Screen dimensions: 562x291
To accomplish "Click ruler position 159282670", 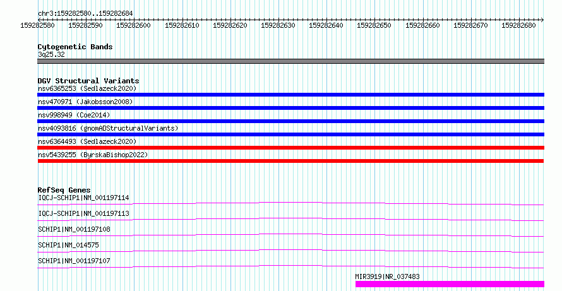I will point(470,25).
